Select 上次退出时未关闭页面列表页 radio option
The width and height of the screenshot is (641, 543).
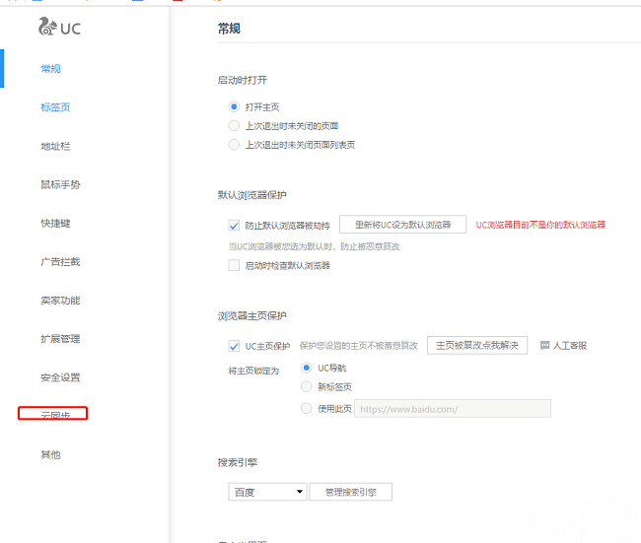pos(234,145)
